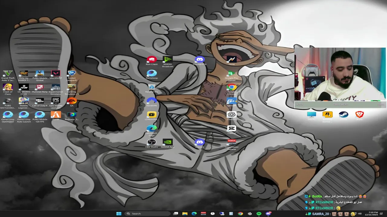387x217 pixels.
Task: Select the EA app desktop icon
Action: pos(72,102)
